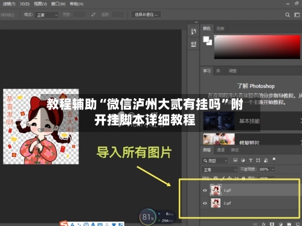
Task: Hide the 2.gif layer via eye icon
Action: click(x=205, y=203)
